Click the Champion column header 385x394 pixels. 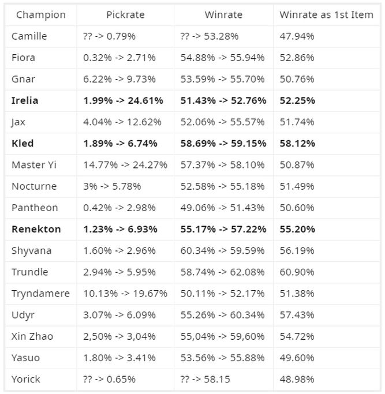pyautogui.click(x=41, y=15)
